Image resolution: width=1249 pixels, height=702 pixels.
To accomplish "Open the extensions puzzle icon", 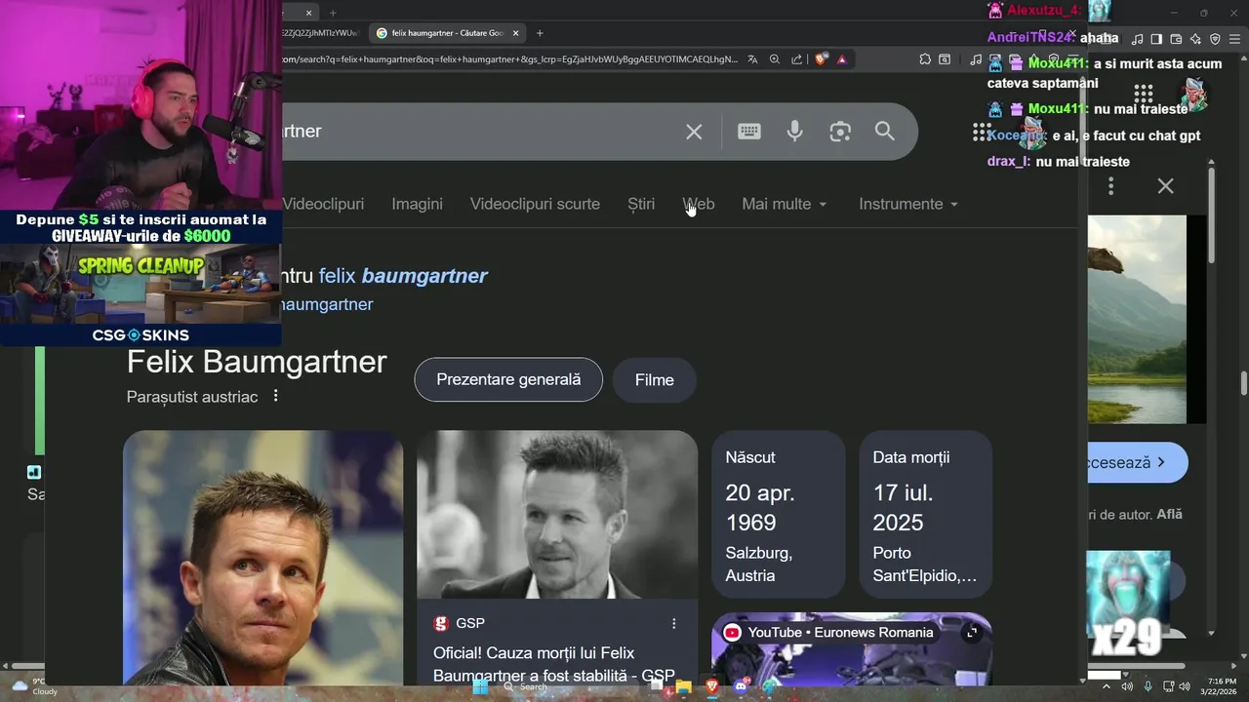I will click(x=925, y=59).
